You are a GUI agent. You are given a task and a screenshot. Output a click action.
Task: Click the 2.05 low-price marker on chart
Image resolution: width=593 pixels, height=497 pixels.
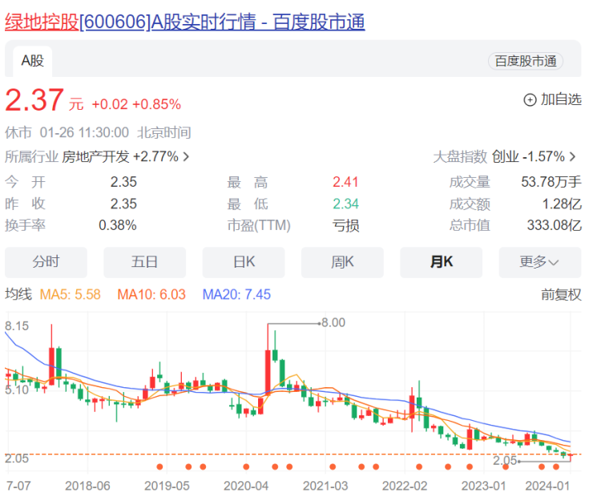pyautogui.click(x=505, y=460)
